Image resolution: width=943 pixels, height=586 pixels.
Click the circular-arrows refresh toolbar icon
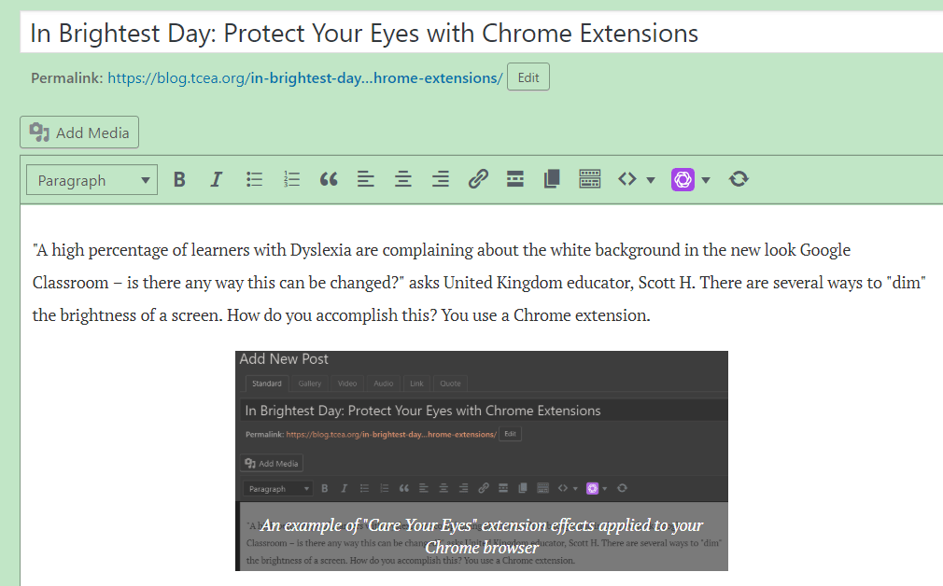[x=739, y=179]
